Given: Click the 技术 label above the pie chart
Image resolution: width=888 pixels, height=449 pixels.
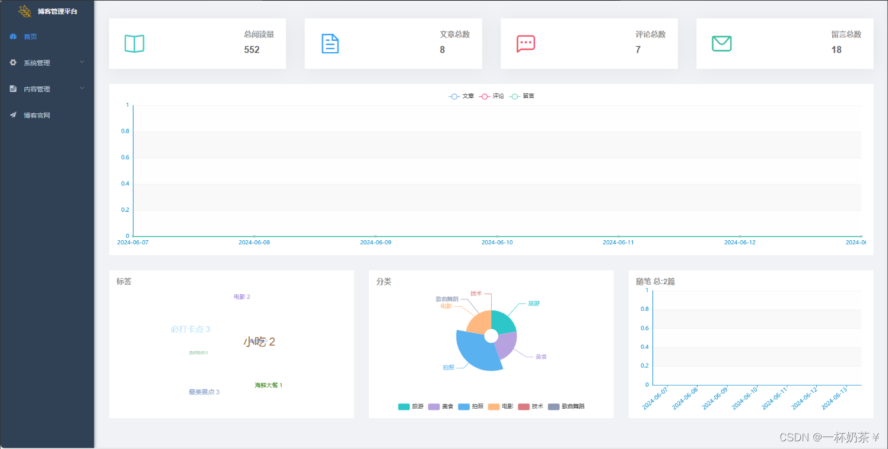Looking at the screenshot, I should click(x=476, y=294).
